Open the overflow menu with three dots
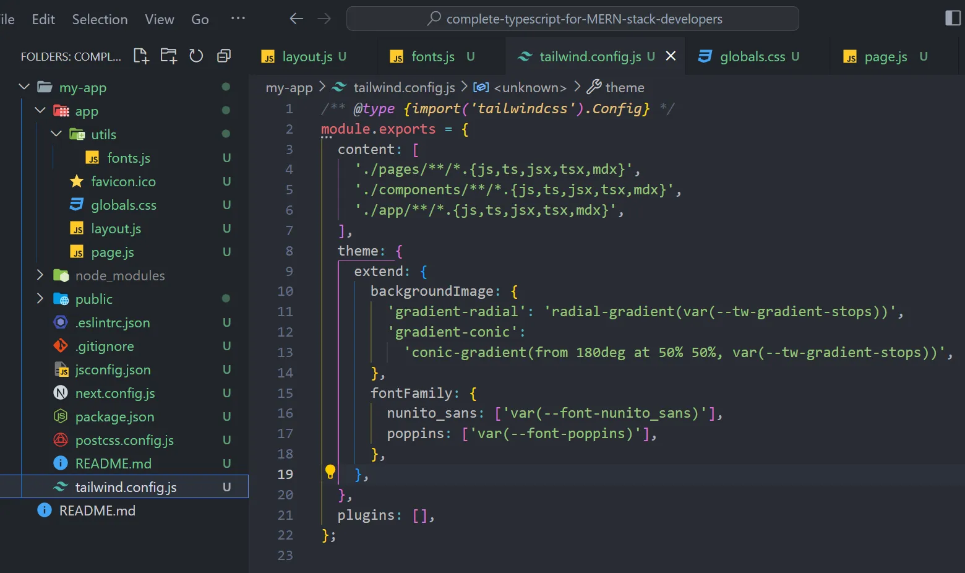The width and height of the screenshot is (965, 573). (x=238, y=19)
